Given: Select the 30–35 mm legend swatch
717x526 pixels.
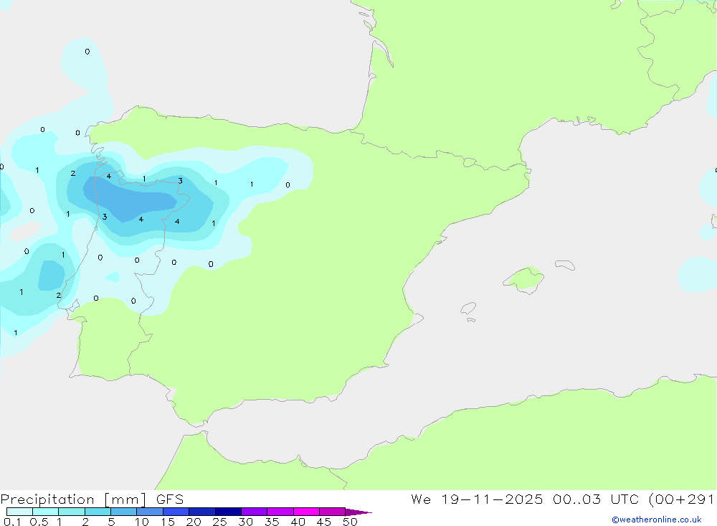Looking at the screenshot, I should pos(255,512).
